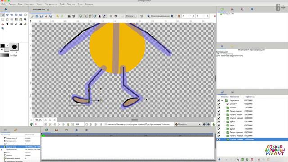Open the Правка menu
The width and height of the screenshot is (288, 162).
[x=12, y=4]
